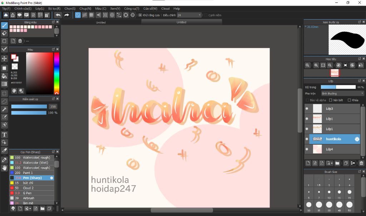Open the add-layer dropdown arrow
This screenshot has height=216, width=366.
coord(332,163)
